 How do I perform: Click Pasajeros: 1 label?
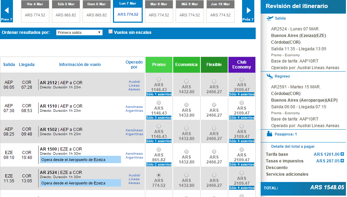[x=286, y=134]
